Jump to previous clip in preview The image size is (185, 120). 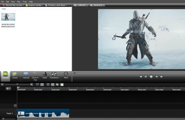tap(141, 77)
